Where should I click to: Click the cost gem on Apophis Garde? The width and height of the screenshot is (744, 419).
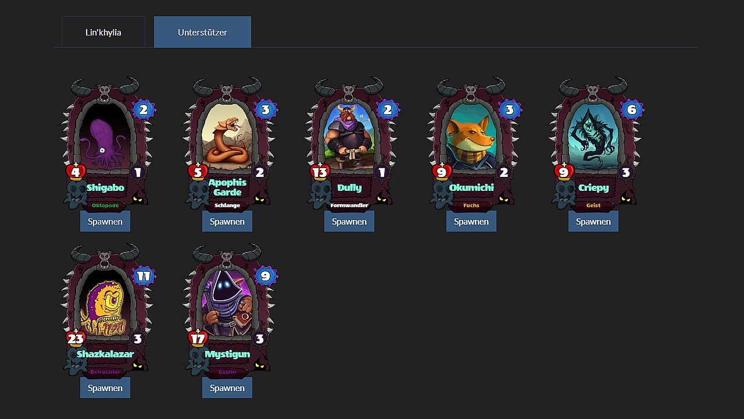pyautogui.click(x=266, y=109)
